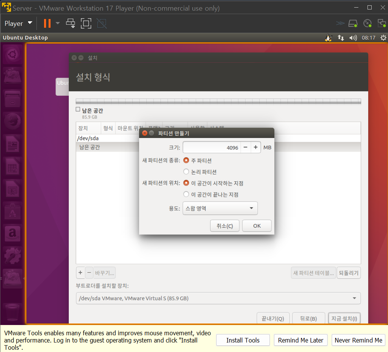Toggle Unity mode icon
The width and height of the screenshot is (388, 352).
tap(101, 23)
